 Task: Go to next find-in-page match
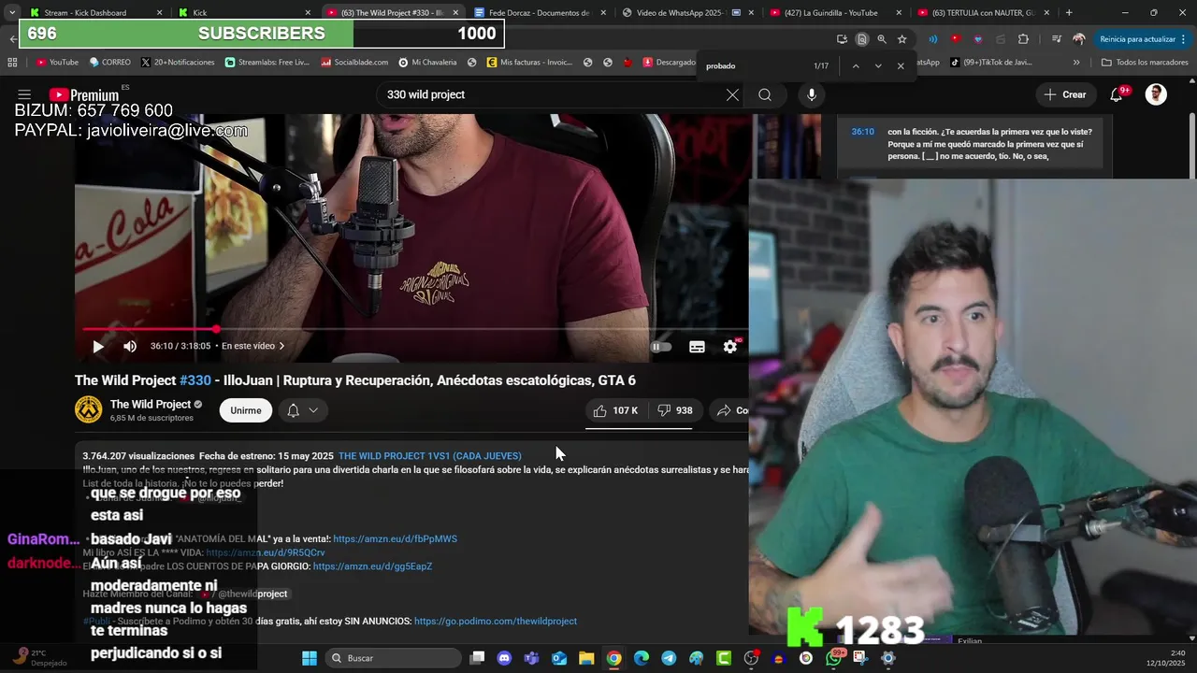878,66
